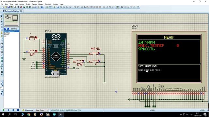Image resolution: width=209 pixels, height=117 pixels.
Task: Step the simulation with the Step button
Action: 8,110
